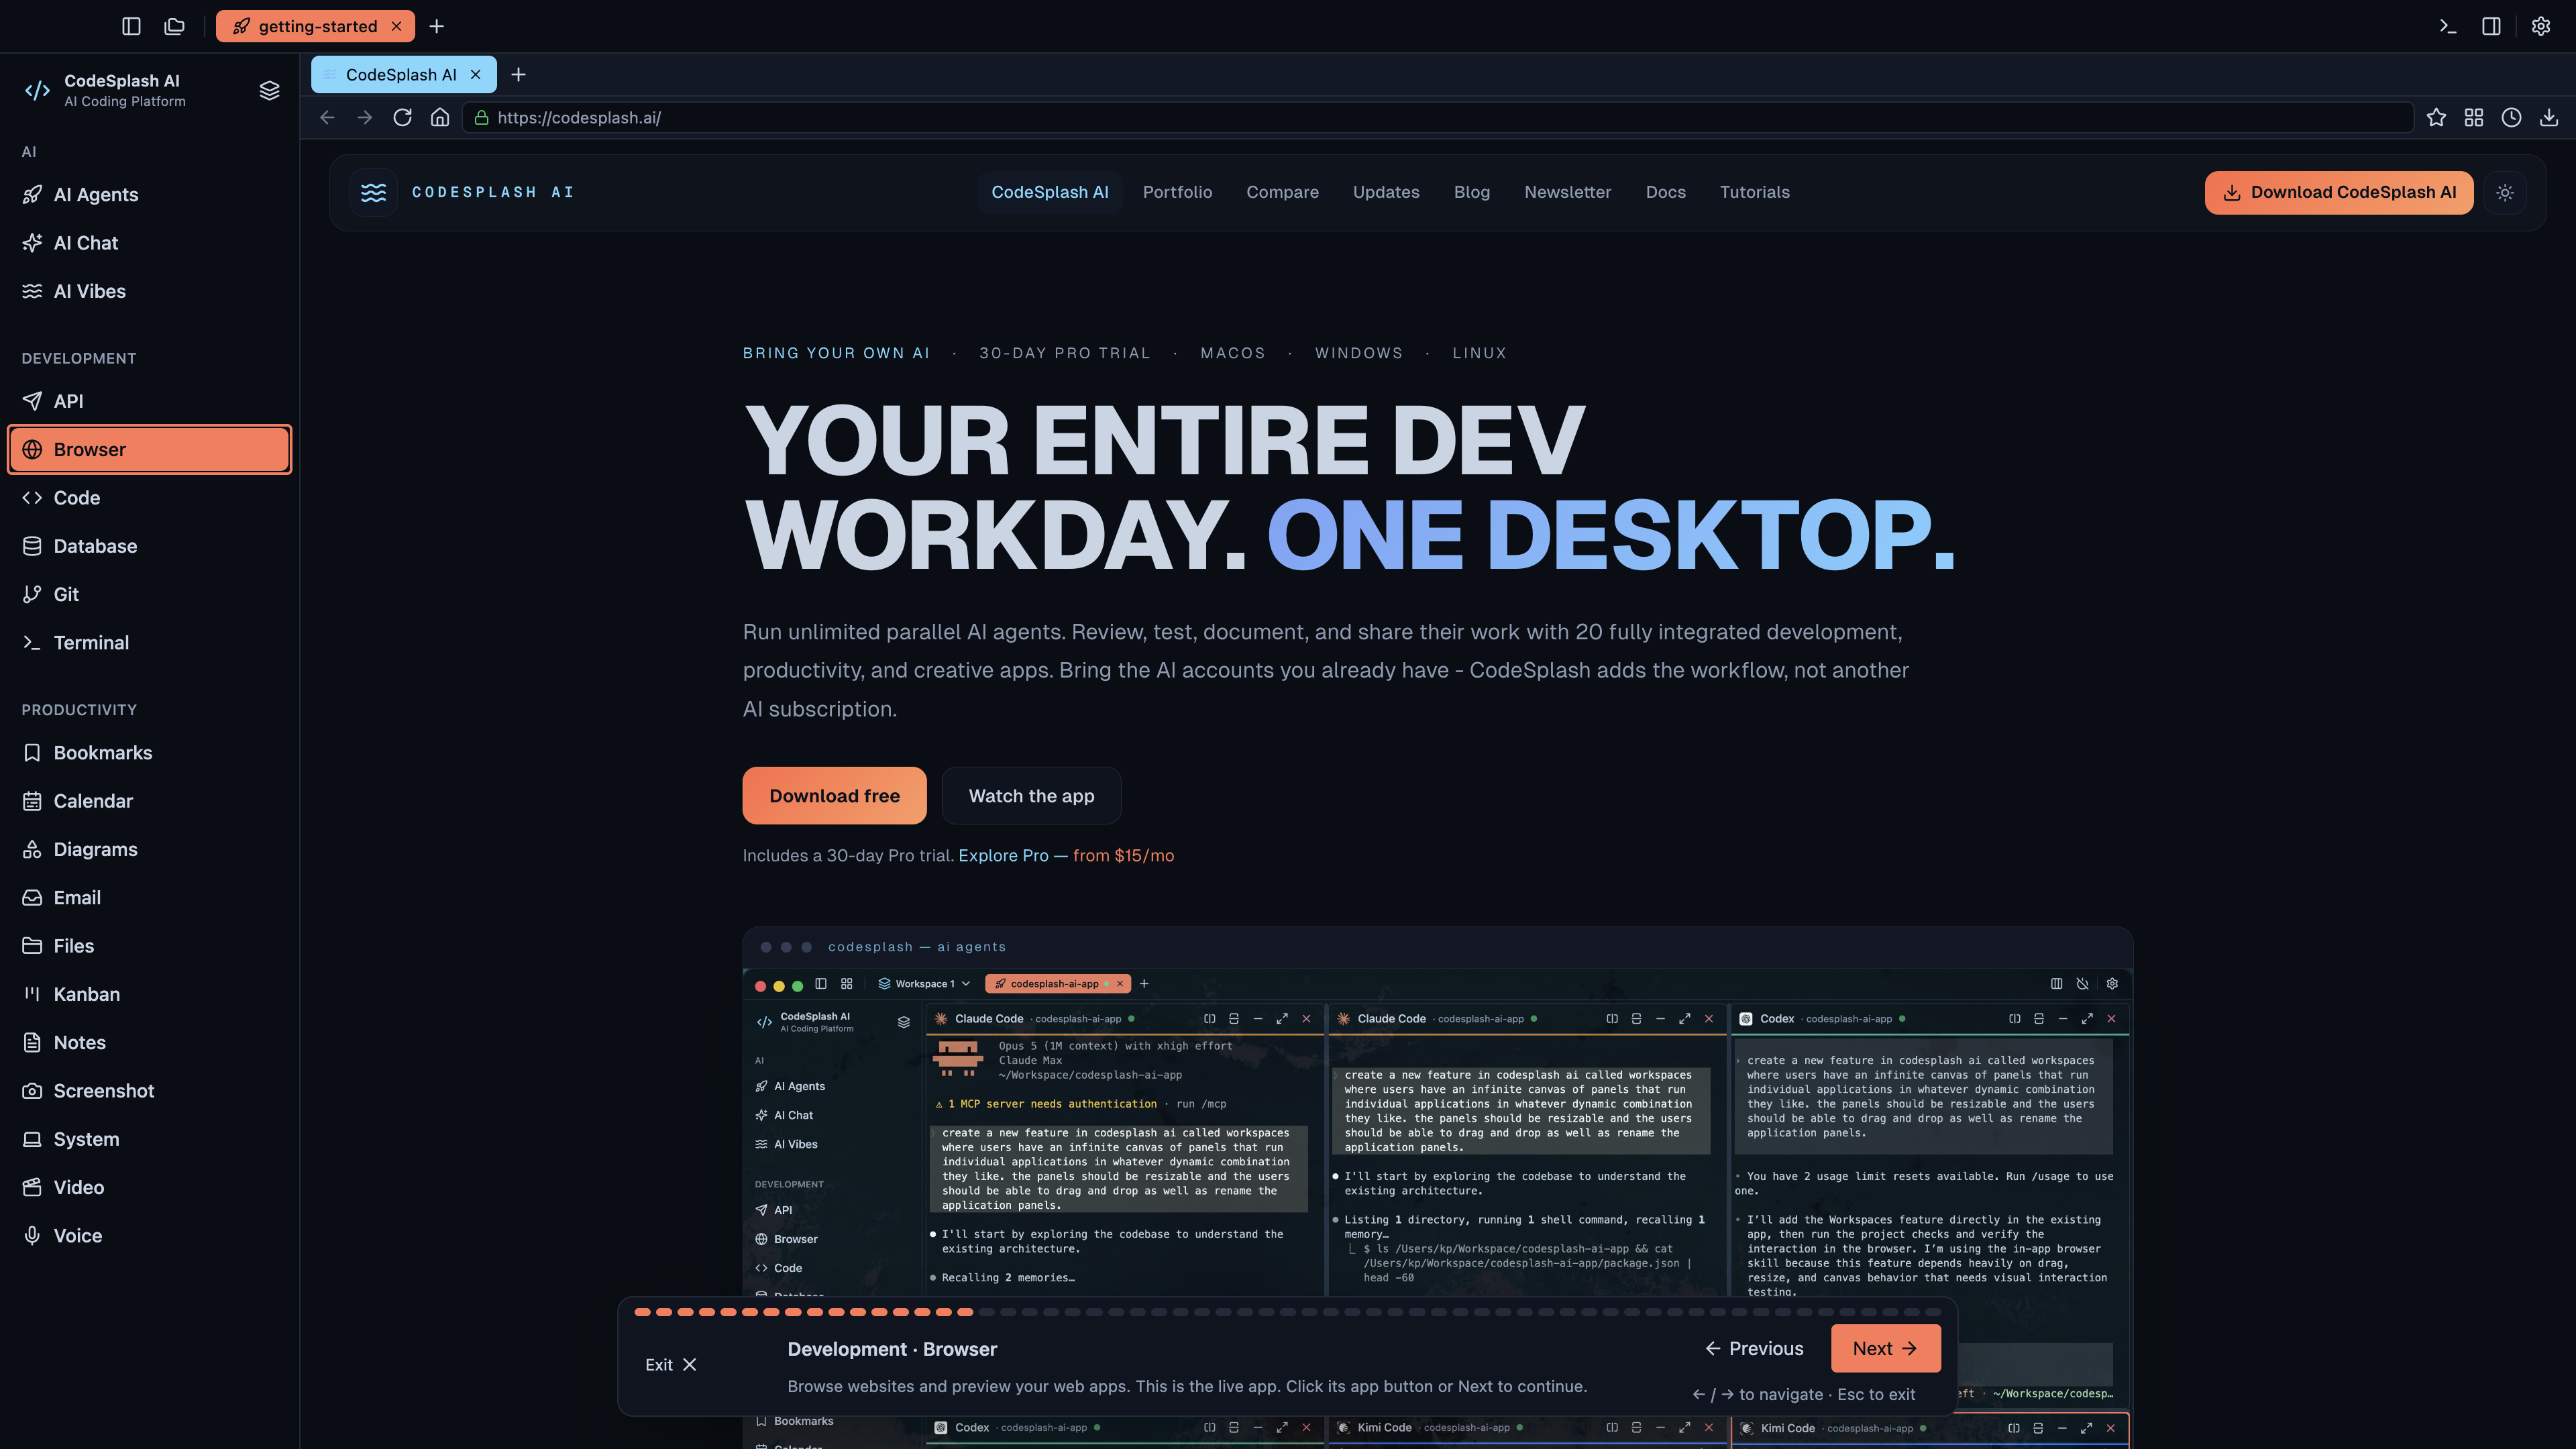Open the workspaces folders icon in top bar

point(175,26)
